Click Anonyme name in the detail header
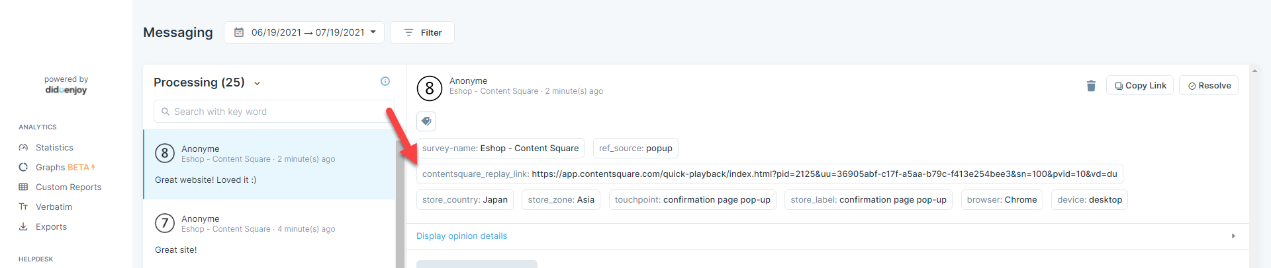 tap(468, 81)
